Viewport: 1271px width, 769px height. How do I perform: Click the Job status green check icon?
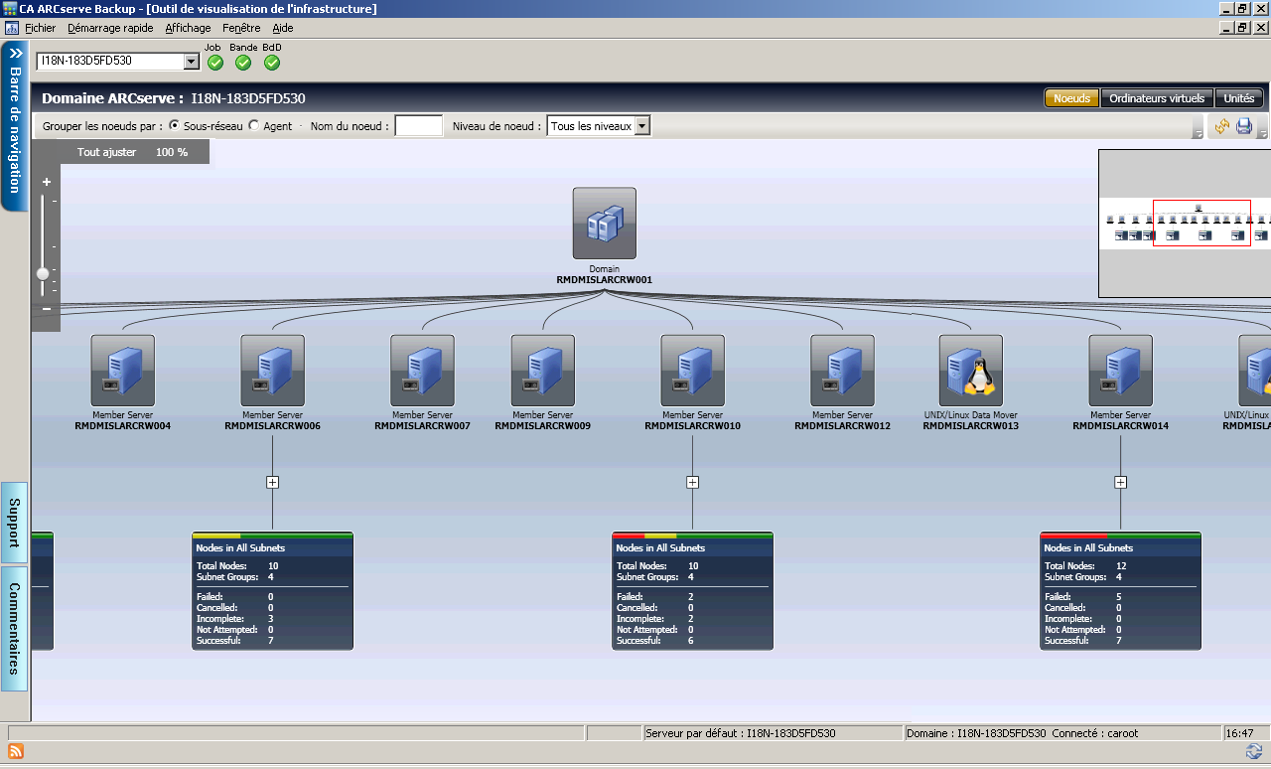point(215,63)
